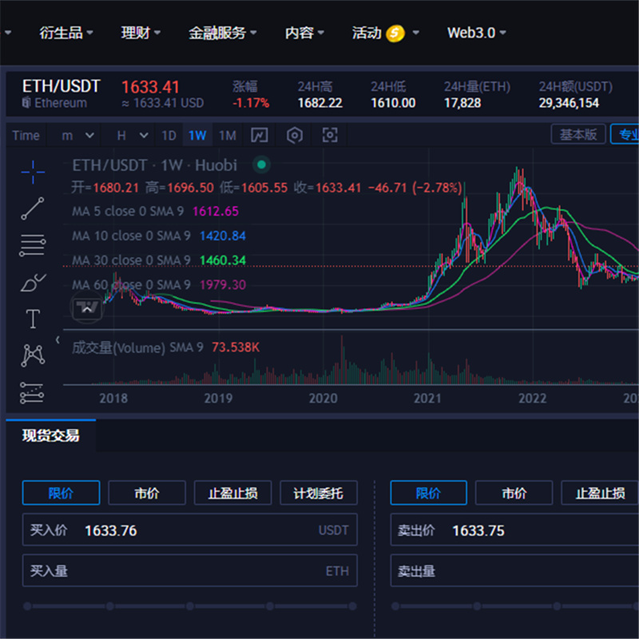The height and width of the screenshot is (639, 639).
Task: Click the 买入量 amount input field
Action: (190, 570)
